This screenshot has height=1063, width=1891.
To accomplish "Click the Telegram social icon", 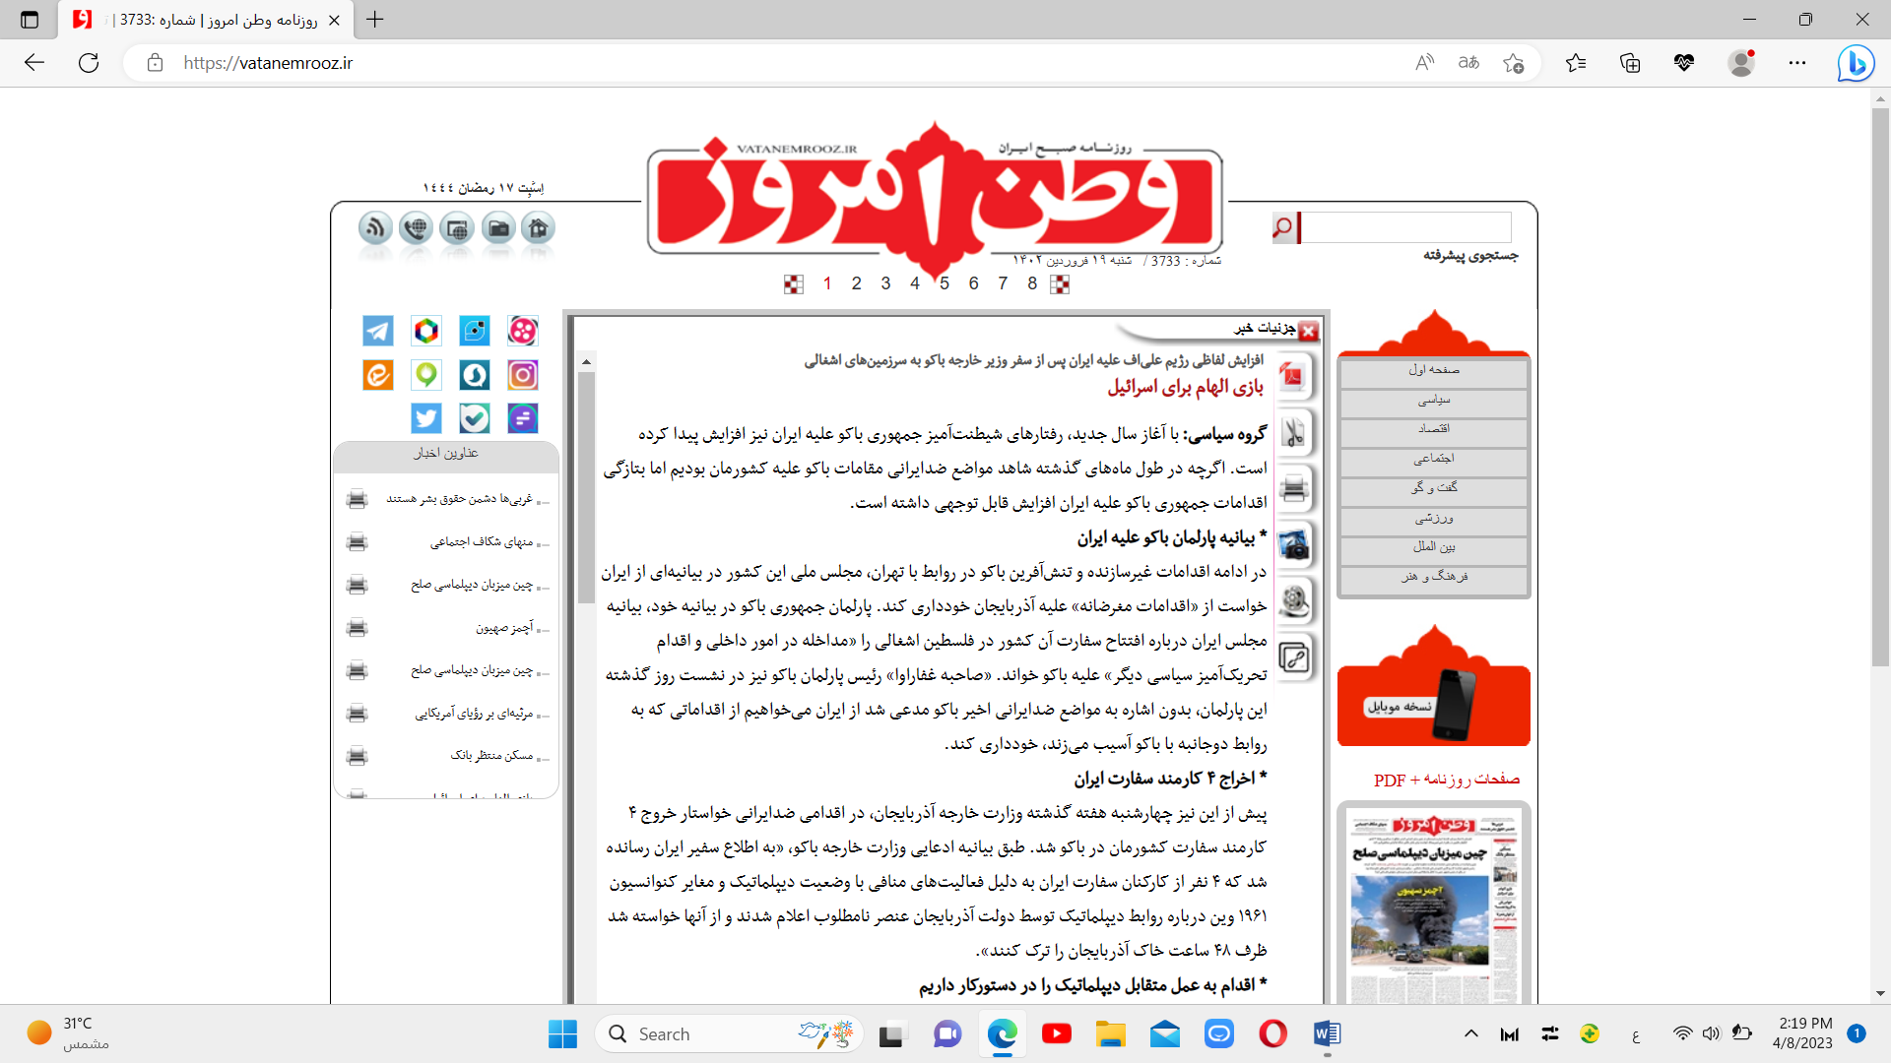I will 377,331.
